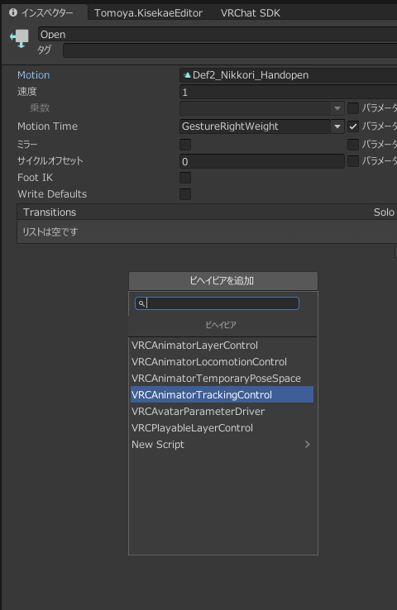Expand New Script chevron arrow
This screenshot has height=610, width=397.
[308, 444]
